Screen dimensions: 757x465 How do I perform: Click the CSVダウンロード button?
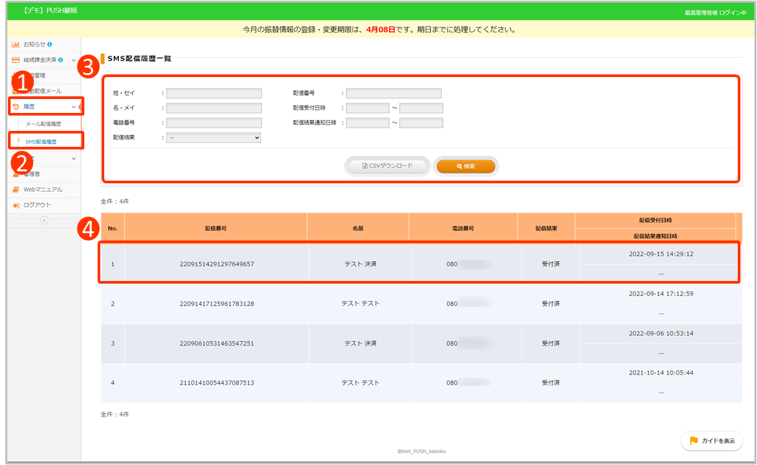pos(387,166)
